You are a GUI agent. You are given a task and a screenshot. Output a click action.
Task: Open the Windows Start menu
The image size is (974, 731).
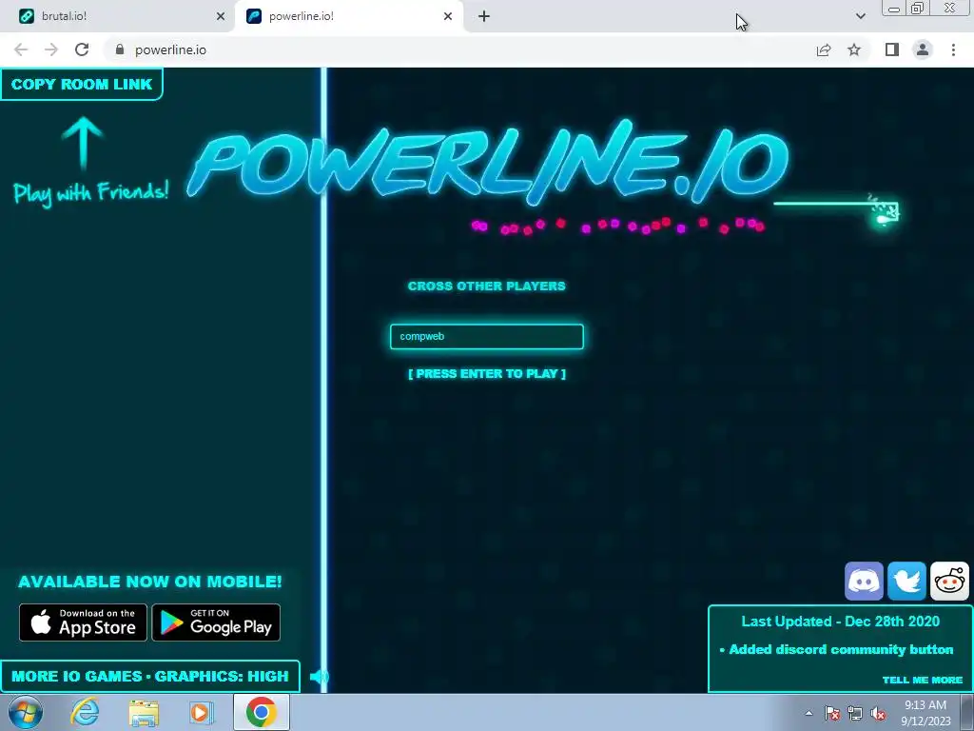(26, 712)
